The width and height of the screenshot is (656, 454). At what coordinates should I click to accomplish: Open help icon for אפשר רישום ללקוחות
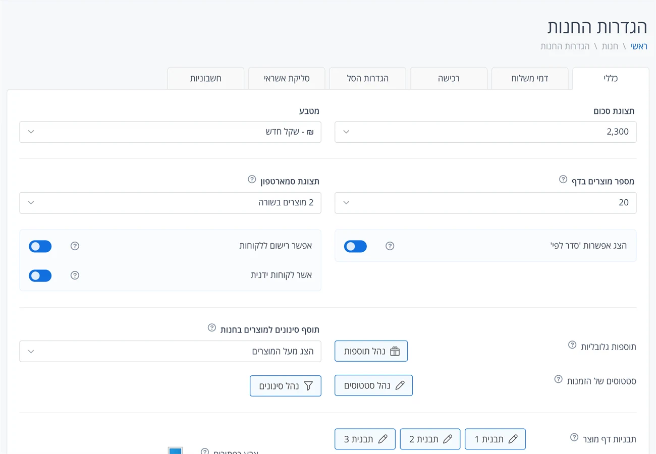coord(75,246)
